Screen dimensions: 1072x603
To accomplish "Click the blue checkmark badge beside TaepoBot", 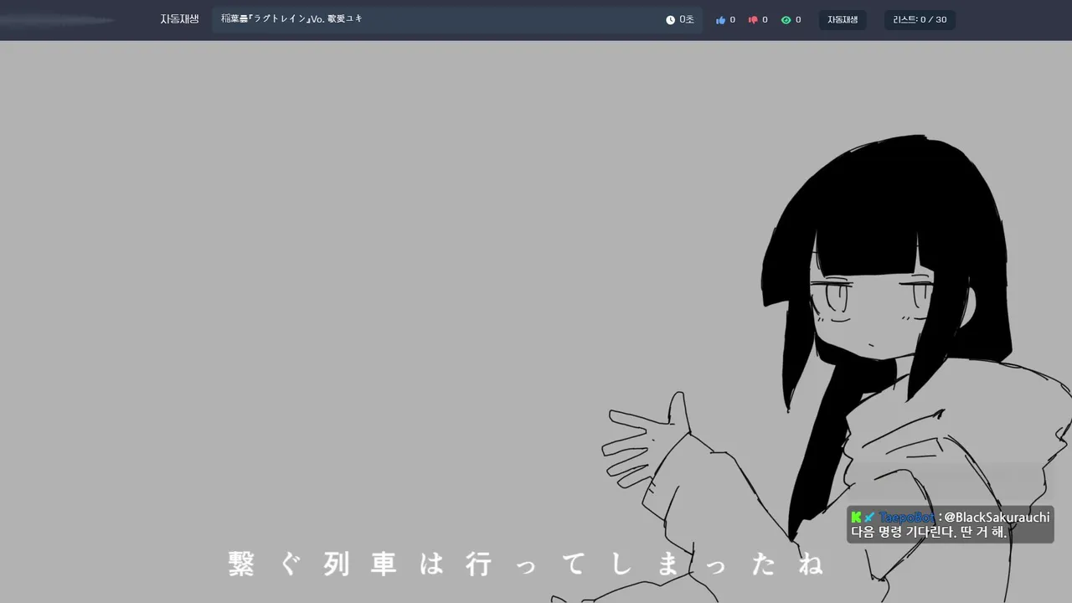I will pyautogui.click(x=869, y=518).
